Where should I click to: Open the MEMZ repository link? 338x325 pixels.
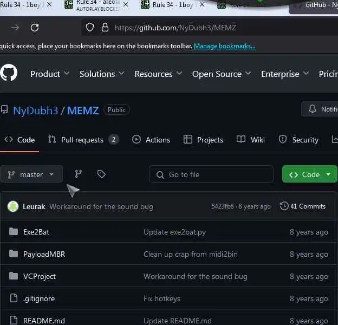tap(83, 110)
